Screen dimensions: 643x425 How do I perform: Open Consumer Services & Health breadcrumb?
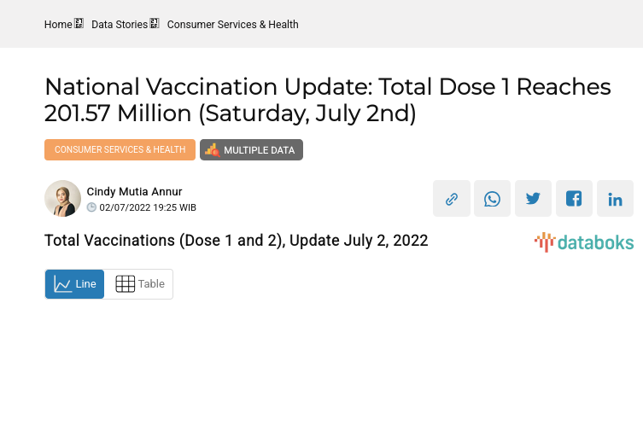click(232, 25)
